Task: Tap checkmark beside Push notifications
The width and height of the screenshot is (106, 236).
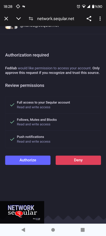Action: coord(12,139)
